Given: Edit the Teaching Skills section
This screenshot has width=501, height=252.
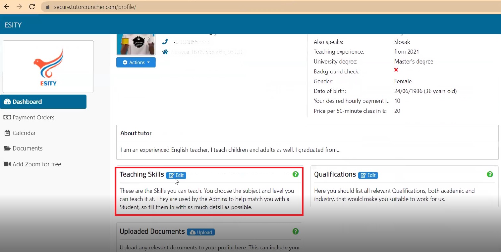Looking at the screenshot, I should (x=176, y=175).
